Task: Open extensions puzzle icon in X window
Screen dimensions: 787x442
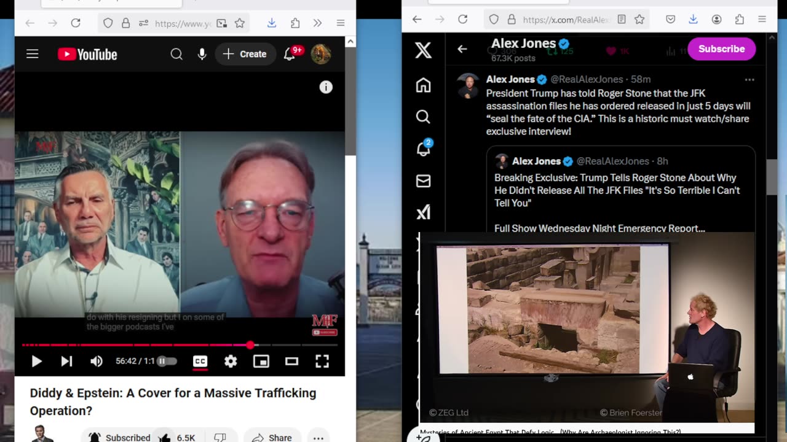Action: click(740, 20)
